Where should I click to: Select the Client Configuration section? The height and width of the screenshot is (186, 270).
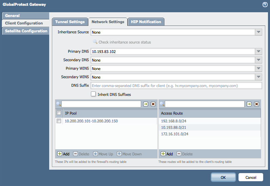pyautogui.click(x=25, y=23)
